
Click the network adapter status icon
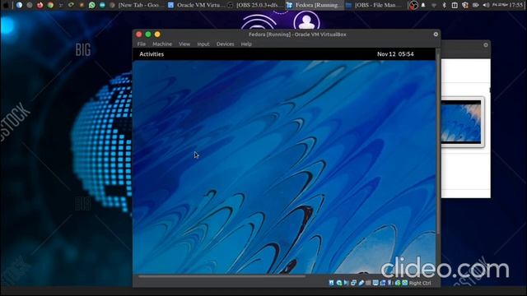353,283
